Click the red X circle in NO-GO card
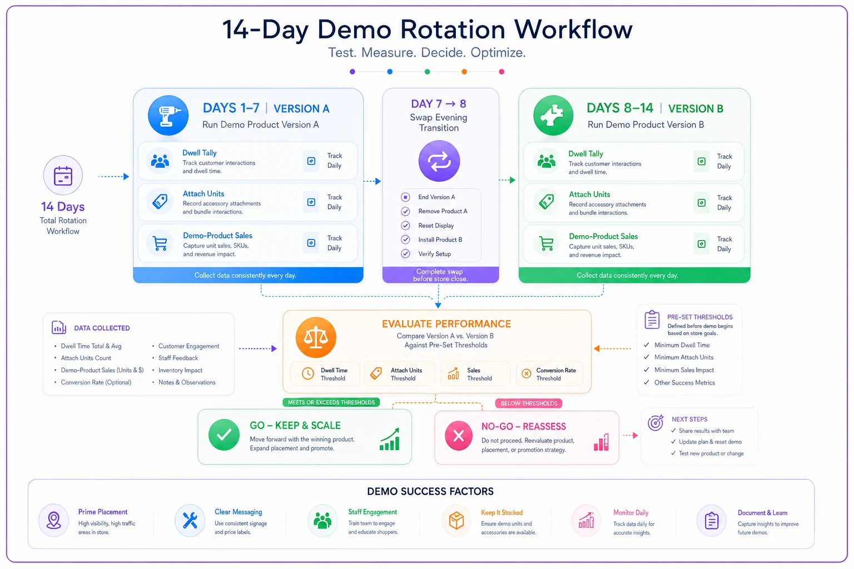This screenshot has height=569, width=854. coord(459,436)
